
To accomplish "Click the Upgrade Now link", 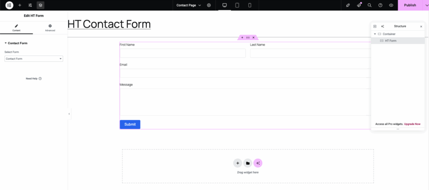I will coord(412,124).
